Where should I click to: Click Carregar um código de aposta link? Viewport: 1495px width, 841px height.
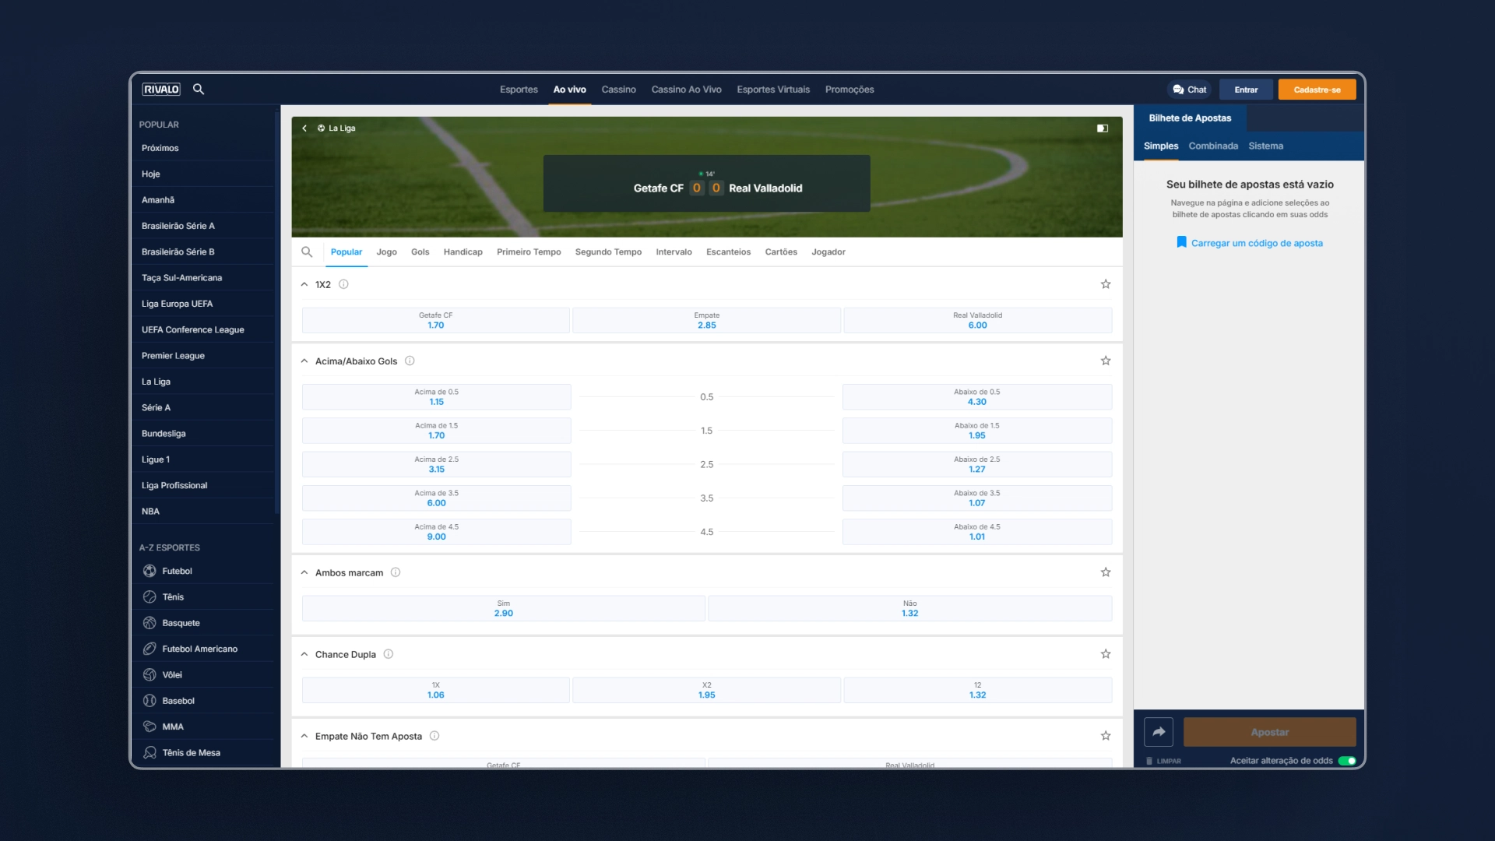pos(1250,242)
